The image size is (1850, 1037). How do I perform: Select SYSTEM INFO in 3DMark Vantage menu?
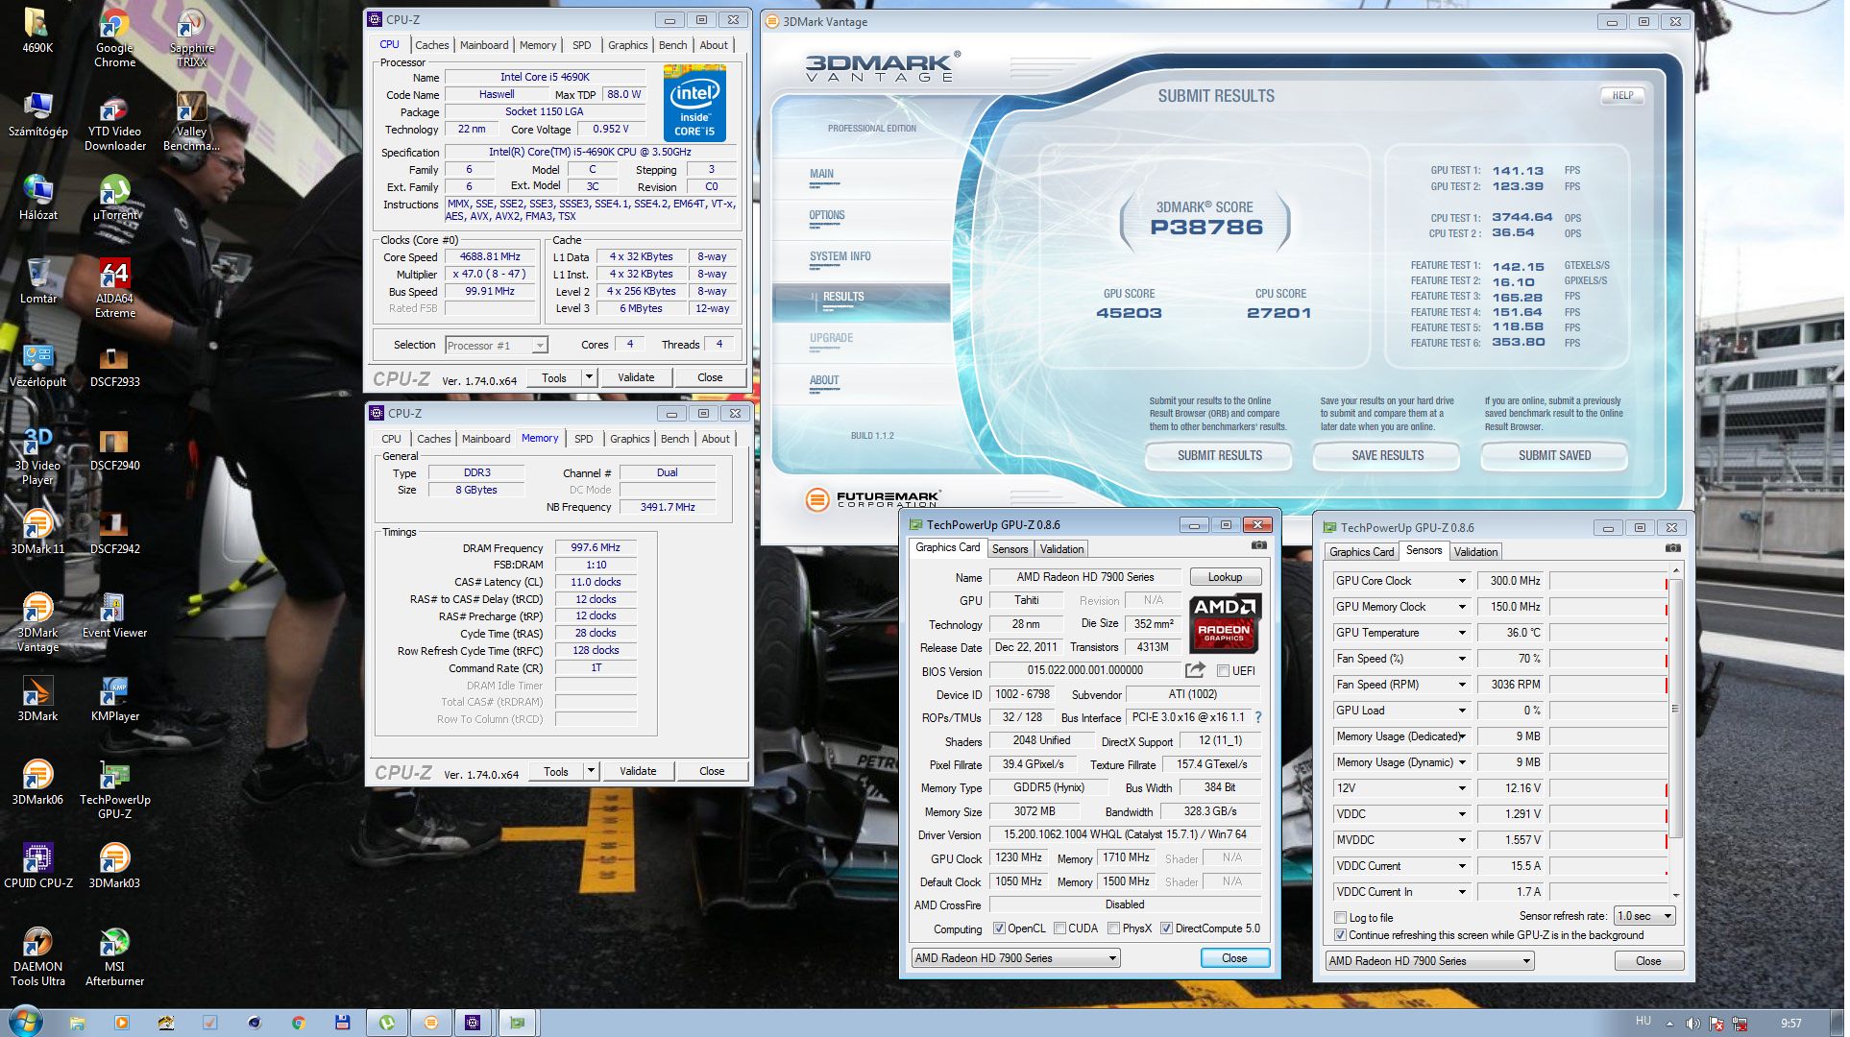pos(840,256)
